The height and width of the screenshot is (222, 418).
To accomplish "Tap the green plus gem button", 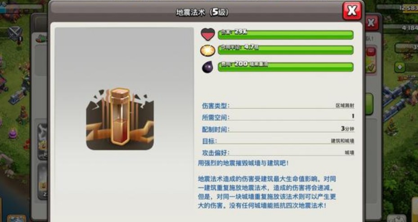I will 400,67.
